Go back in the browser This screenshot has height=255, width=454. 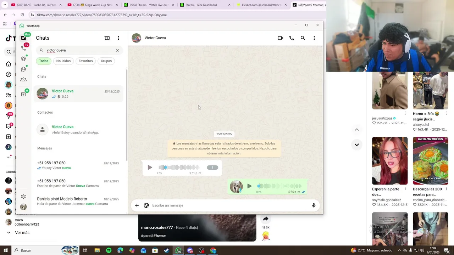pos(5,15)
